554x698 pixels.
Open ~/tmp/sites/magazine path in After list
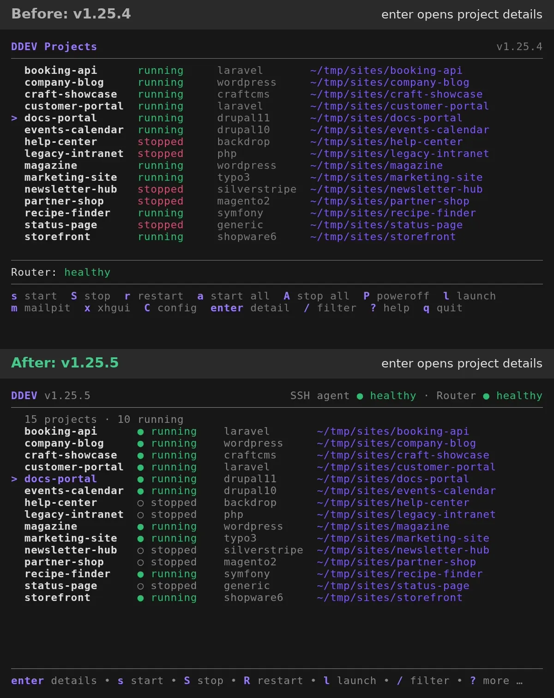click(383, 527)
